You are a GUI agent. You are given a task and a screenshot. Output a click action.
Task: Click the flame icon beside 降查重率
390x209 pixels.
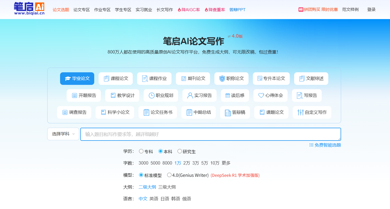point(206,10)
